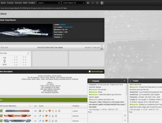Expand User's Name / ID arrow

pyautogui.click(x=84, y=3)
